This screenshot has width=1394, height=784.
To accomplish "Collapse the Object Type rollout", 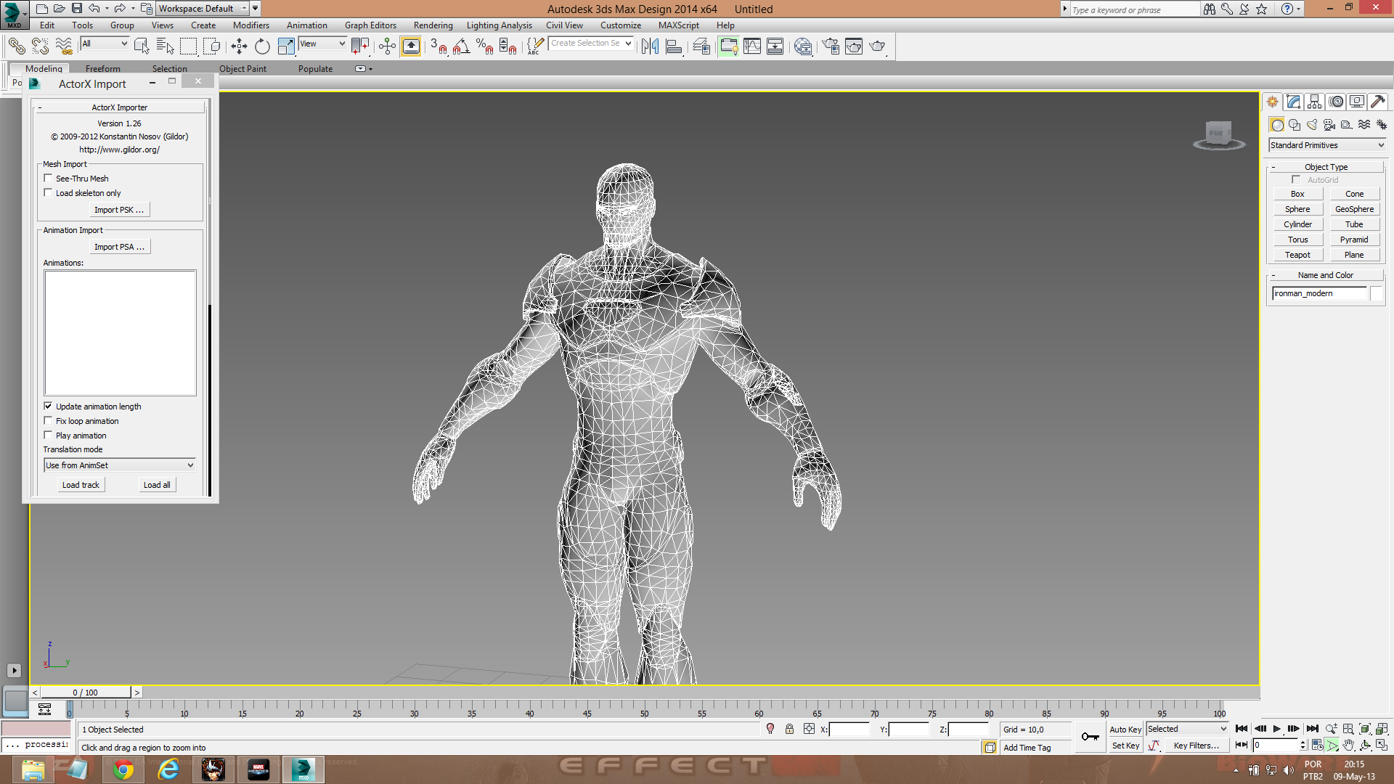I will click(x=1326, y=167).
